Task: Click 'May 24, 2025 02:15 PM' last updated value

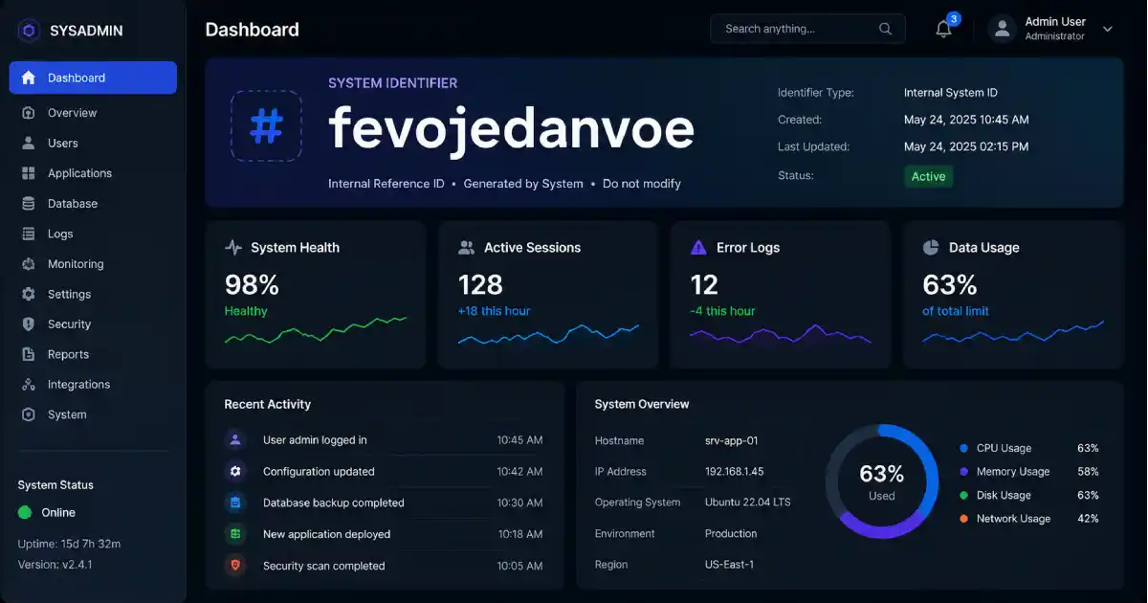Action: pyautogui.click(x=966, y=146)
